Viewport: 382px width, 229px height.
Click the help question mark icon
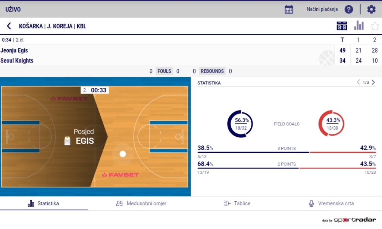[x=348, y=9]
